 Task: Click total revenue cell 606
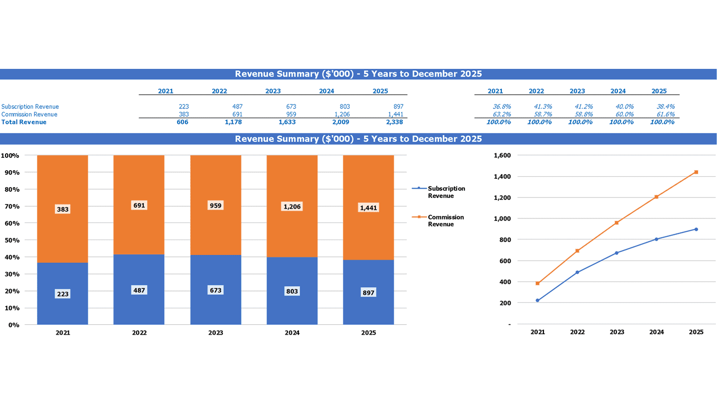tap(182, 122)
